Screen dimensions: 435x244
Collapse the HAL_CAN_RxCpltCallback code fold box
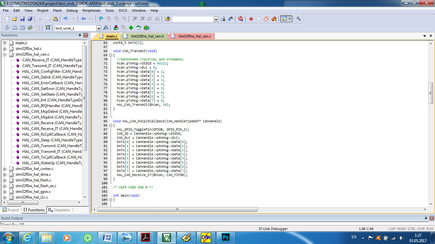(111, 125)
